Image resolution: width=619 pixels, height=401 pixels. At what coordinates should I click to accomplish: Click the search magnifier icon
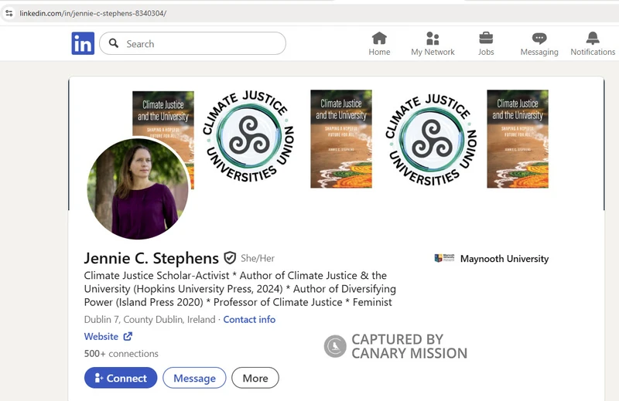(x=114, y=43)
